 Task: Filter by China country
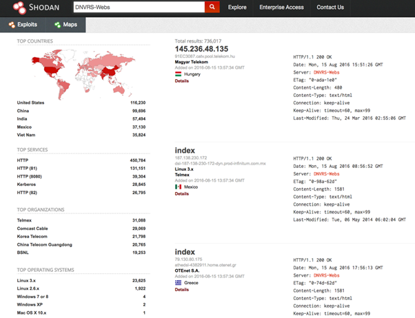click(x=23, y=111)
